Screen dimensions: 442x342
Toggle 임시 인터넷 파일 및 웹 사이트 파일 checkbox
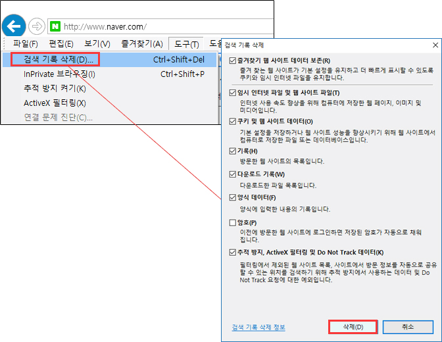click(x=232, y=93)
